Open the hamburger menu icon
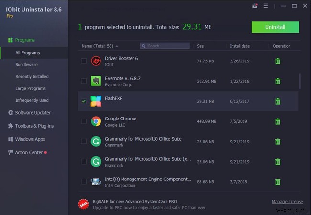The height and width of the screenshot is (215, 311). tap(266, 6)
